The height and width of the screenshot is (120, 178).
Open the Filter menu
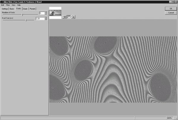[8, 5]
